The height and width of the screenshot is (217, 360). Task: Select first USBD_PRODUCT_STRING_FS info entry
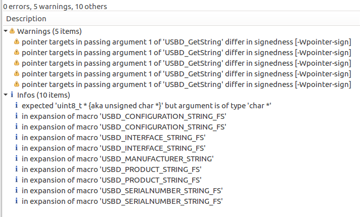point(111,169)
